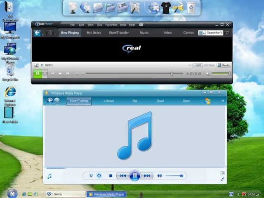Click the RealPlayer back arrow button
The width and height of the screenshot is (264, 198).
[x=37, y=33]
